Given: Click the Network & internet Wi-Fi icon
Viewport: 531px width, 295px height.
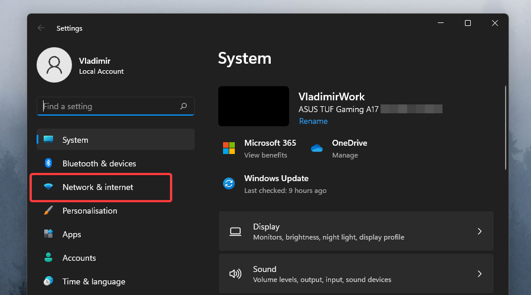Looking at the screenshot, I should pos(48,187).
